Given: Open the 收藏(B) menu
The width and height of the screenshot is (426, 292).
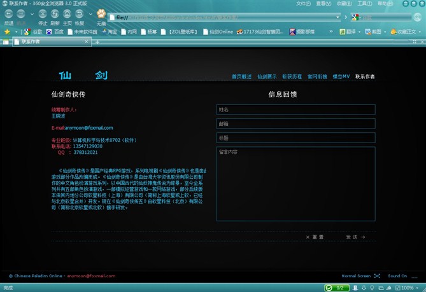Looking at the screenshot, I should 344,4.
